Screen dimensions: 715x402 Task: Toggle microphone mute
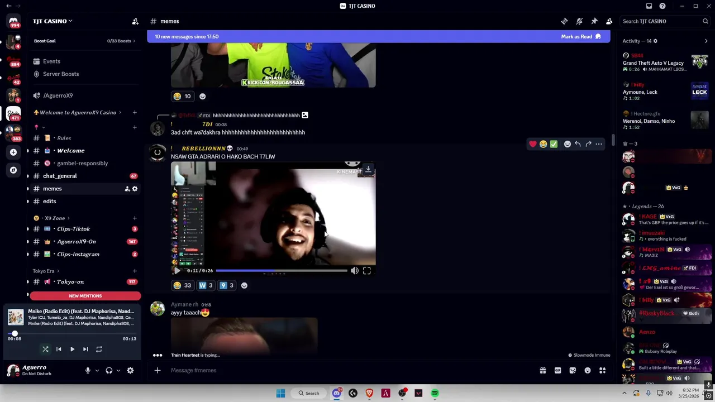88,370
